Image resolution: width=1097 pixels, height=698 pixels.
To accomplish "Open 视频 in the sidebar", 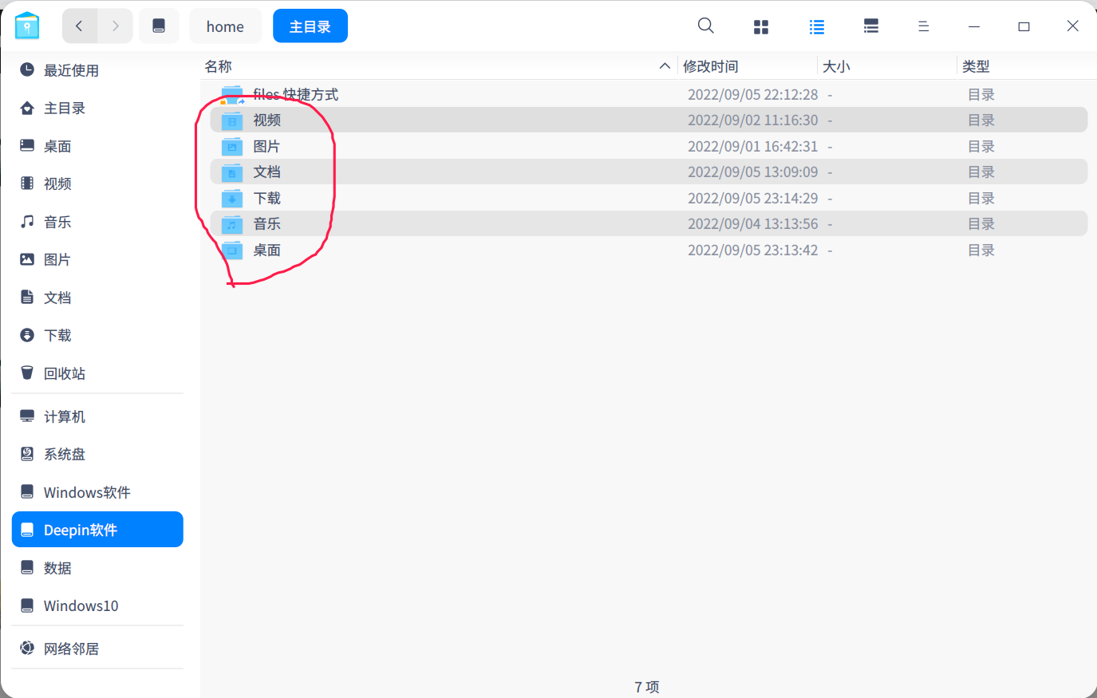I will (x=98, y=183).
